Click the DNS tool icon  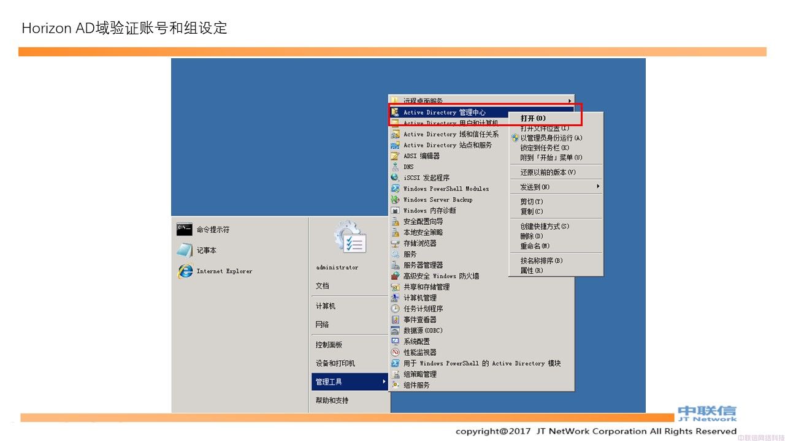[x=396, y=167]
